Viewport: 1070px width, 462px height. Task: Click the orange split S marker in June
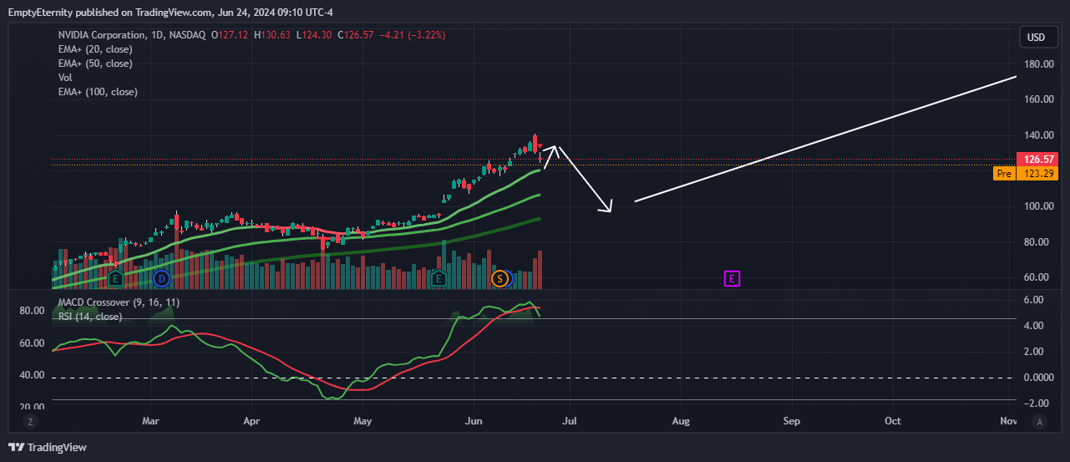pyautogui.click(x=500, y=278)
